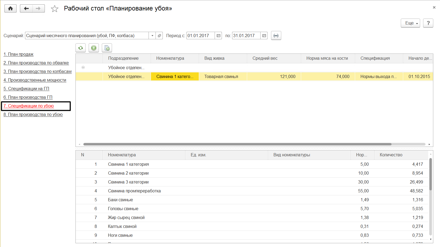Select the Калтык свиной row
The image size is (440, 247).
(252, 226)
